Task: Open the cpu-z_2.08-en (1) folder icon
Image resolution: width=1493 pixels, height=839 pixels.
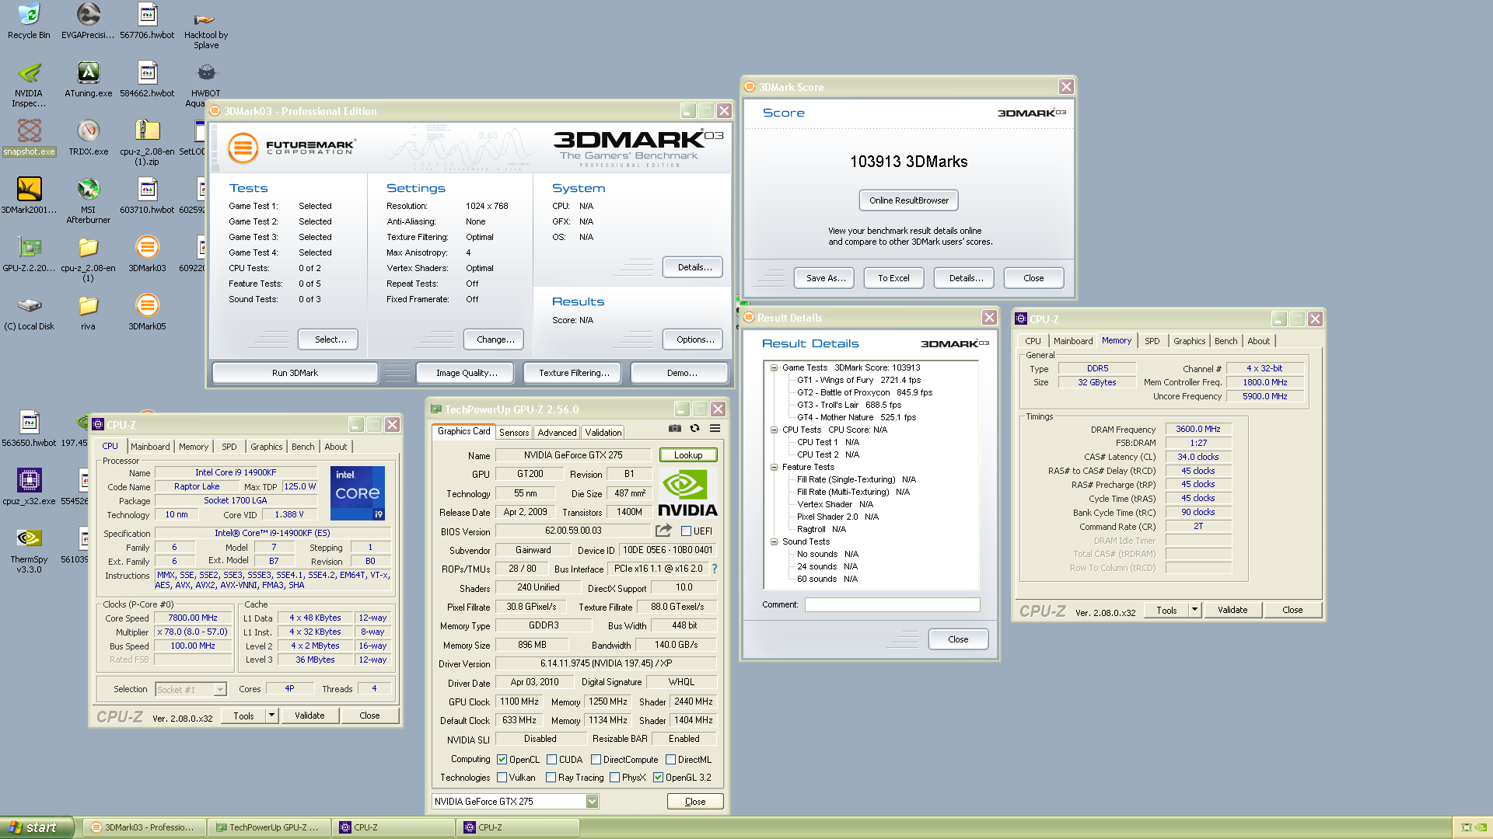Action: coord(88,259)
